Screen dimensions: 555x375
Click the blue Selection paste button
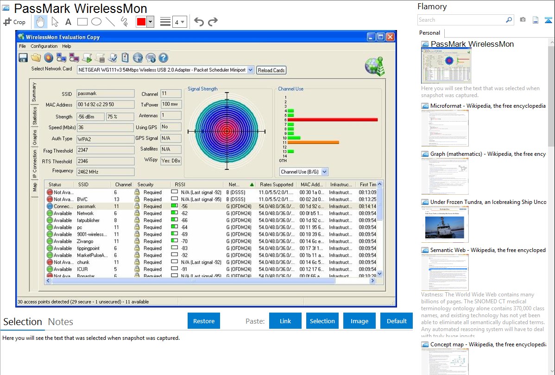[x=322, y=321]
